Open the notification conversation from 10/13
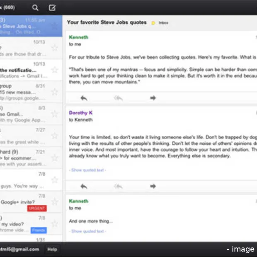This screenshot has width=257, height=257. (31, 70)
